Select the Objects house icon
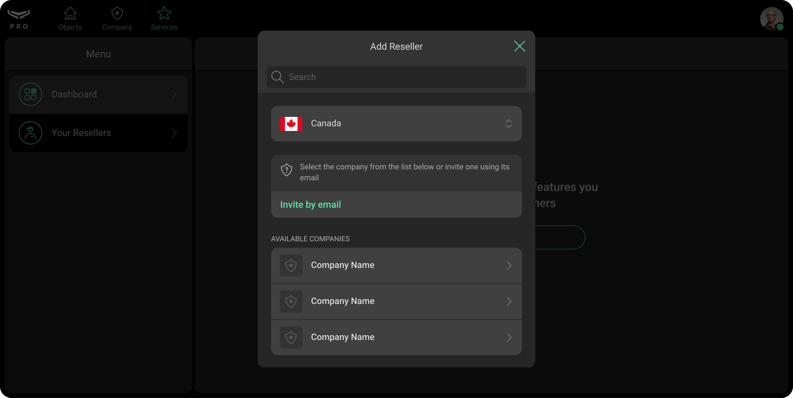Image resolution: width=793 pixels, height=398 pixels. click(70, 13)
